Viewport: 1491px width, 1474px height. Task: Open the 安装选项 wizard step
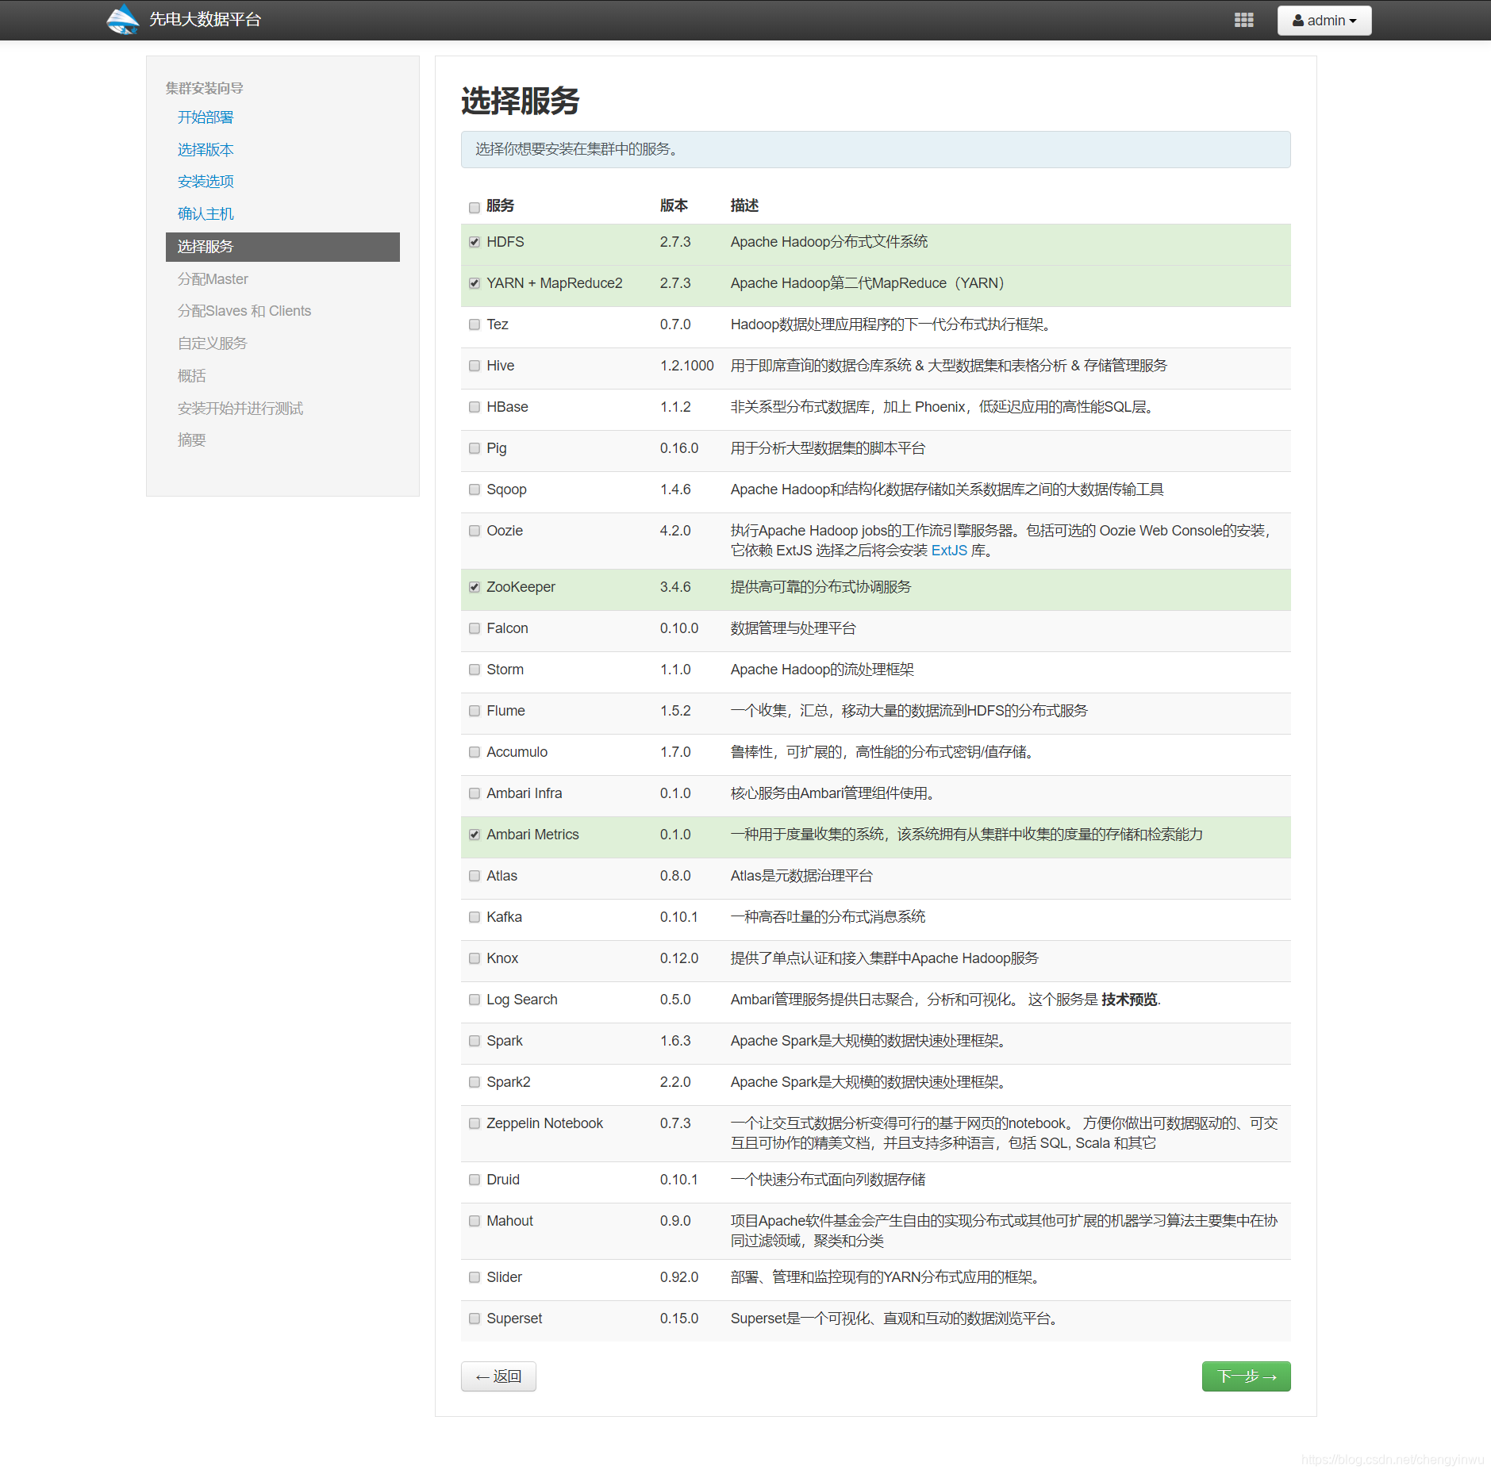click(206, 182)
